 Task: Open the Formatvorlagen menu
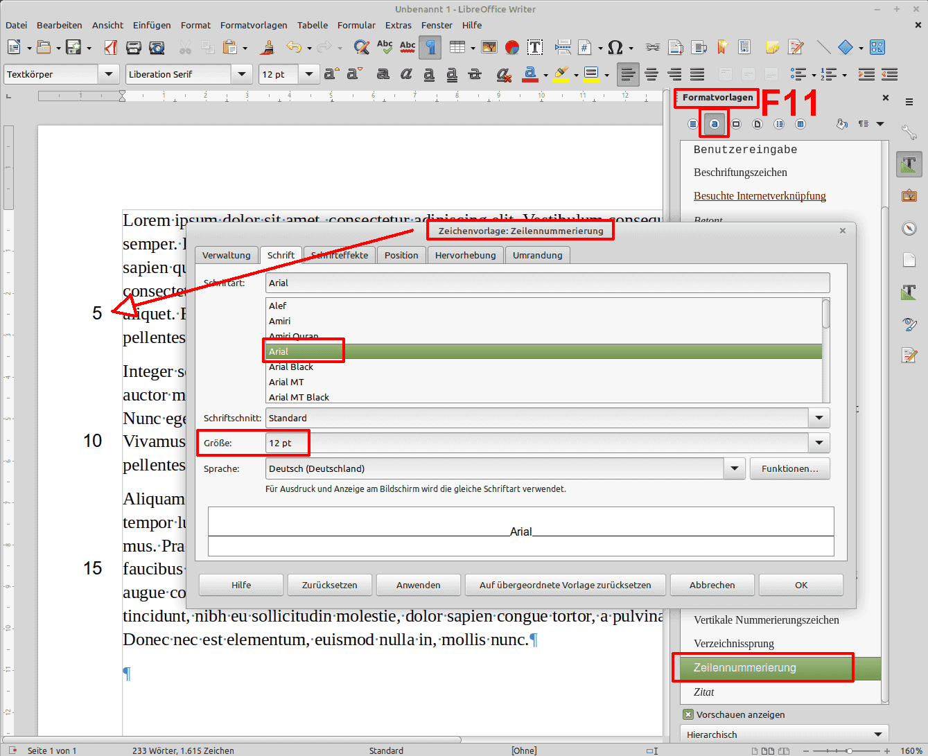tap(254, 25)
